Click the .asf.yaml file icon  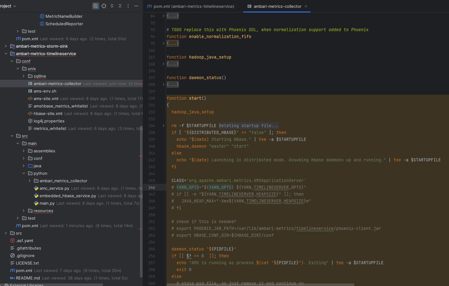[x=12, y=241]
